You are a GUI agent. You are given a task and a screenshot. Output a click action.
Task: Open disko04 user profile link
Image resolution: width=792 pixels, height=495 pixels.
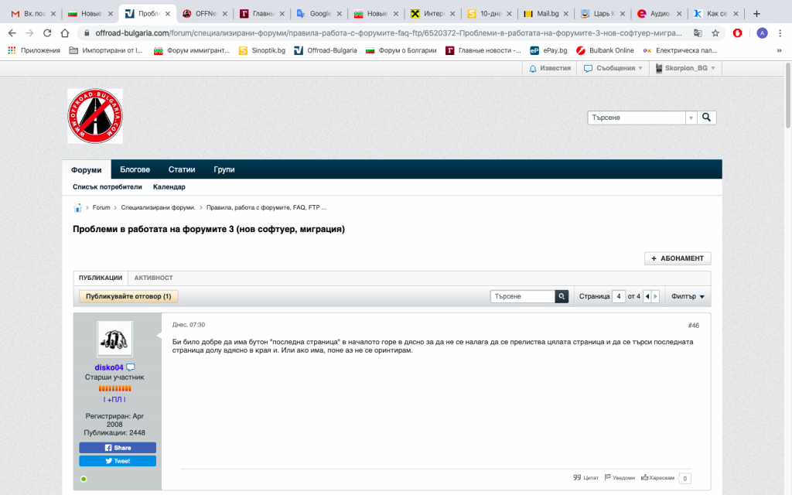point(108,367)
